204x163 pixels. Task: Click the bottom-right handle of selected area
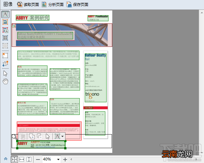click(65, 148)
